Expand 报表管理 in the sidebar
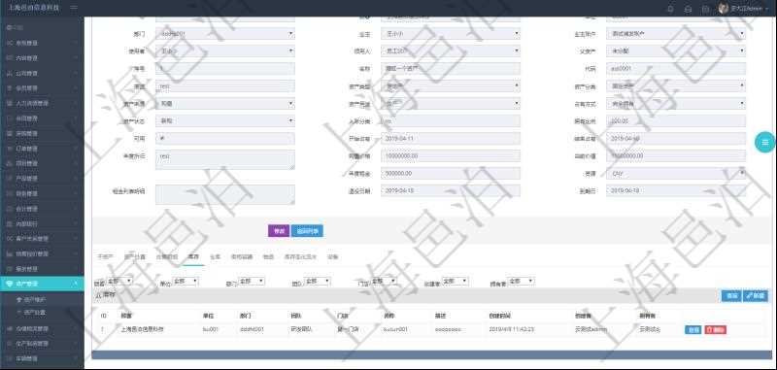The width and height of the screenshot is (777, 370). tap(42, 269)
